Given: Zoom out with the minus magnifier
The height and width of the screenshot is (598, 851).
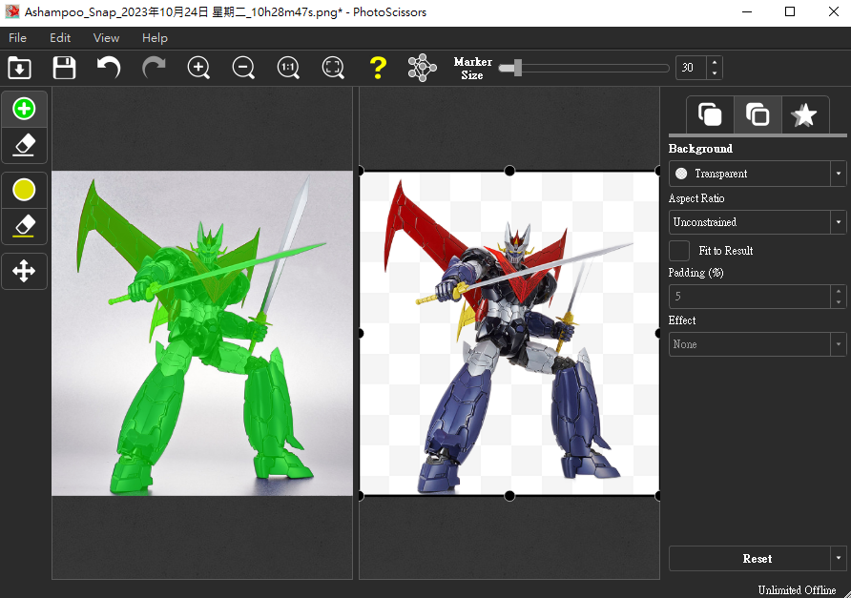Looking at the screenshot, I should [x=243, y=69].
